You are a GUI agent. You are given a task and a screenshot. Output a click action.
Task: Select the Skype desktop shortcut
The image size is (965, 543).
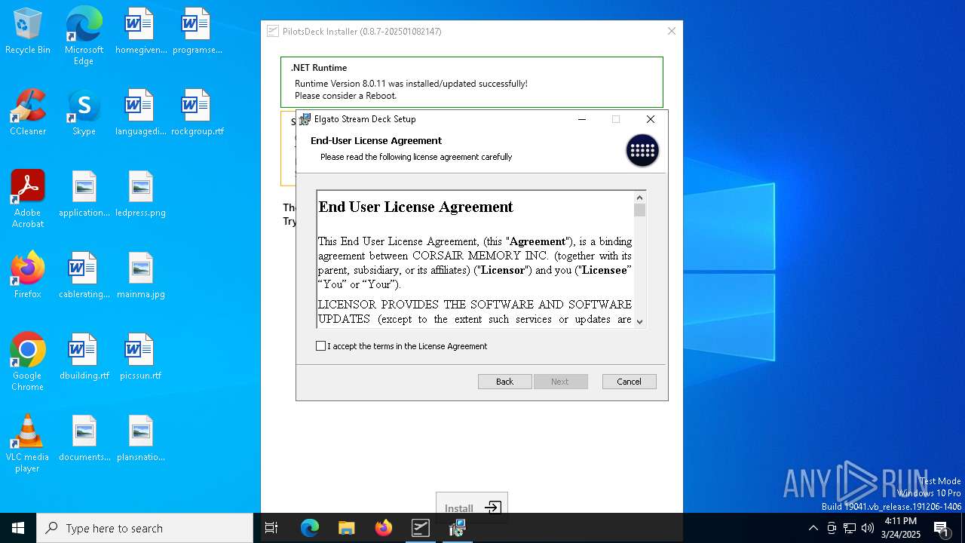(84, 113)
